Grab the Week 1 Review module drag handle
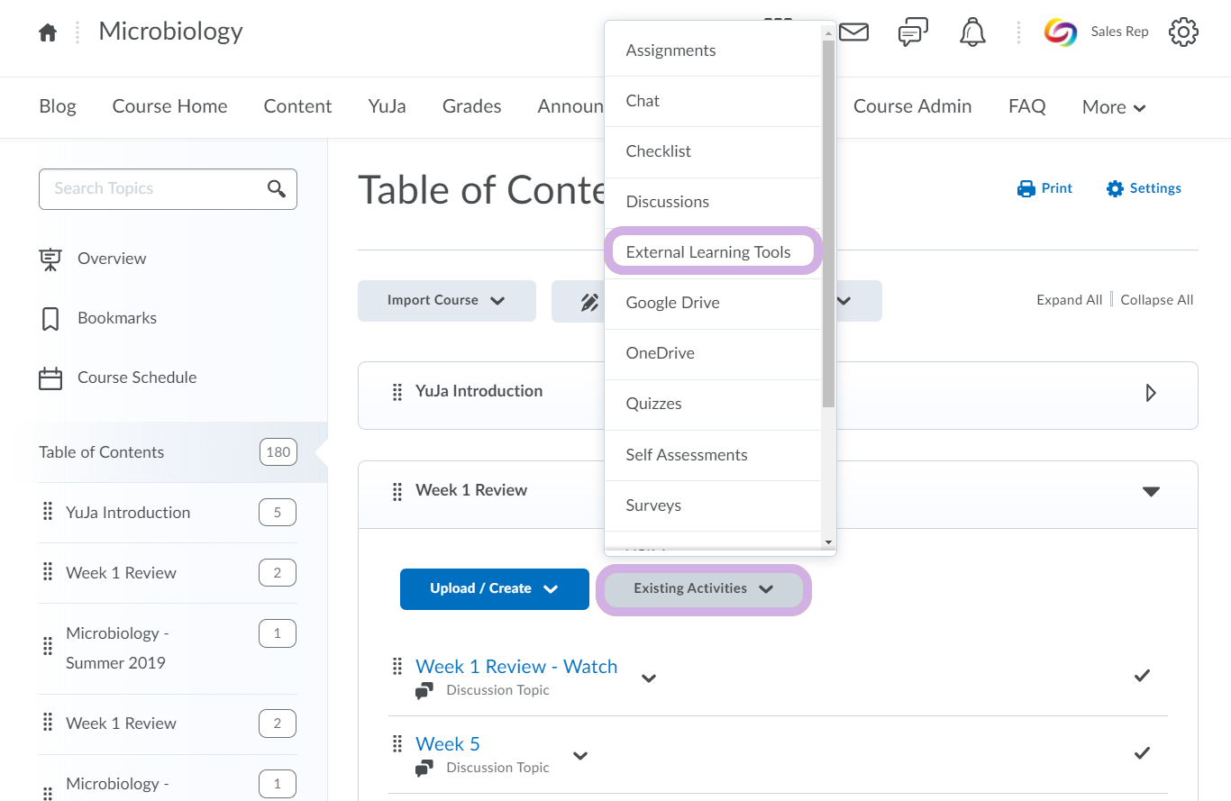The width and height of the screenshot is (1231, 801). click(x=397, y=491)
